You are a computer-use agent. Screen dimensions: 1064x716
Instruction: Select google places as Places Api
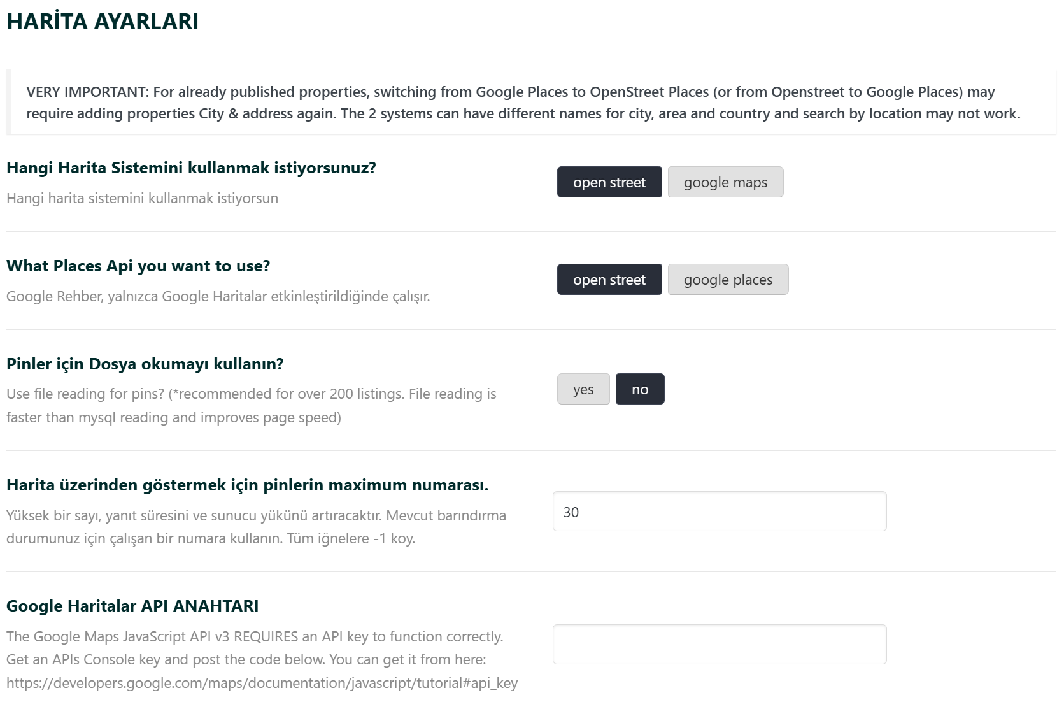coord(728,280)
